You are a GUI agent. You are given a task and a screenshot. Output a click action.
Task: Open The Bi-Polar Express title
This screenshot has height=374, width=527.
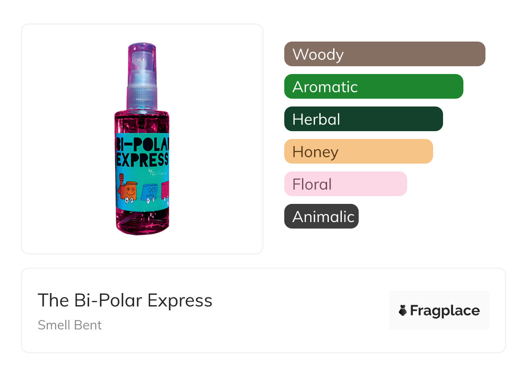point(125,300)
